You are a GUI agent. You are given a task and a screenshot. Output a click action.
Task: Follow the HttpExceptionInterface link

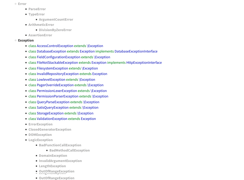pyautogui.click(x=144, y=63)
